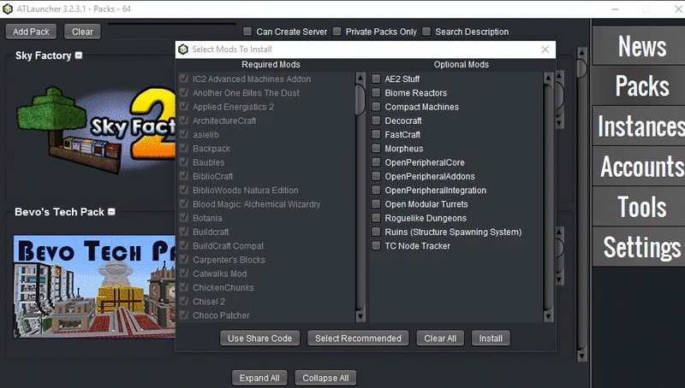Enable Compact Machines mod

point(376,106)
